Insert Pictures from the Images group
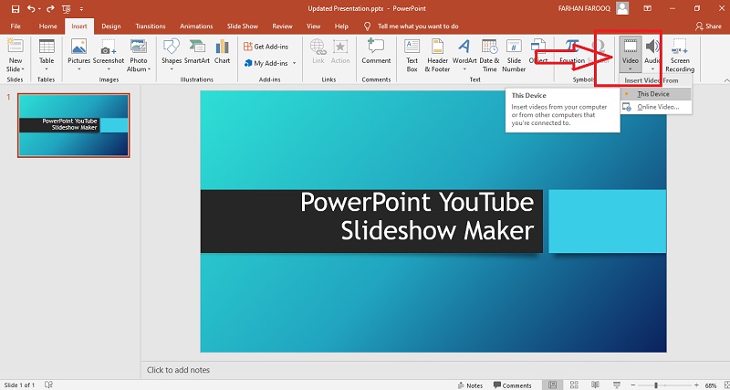Image resolution: width=730 pixels, height=390 pixels. pos(79,51)
